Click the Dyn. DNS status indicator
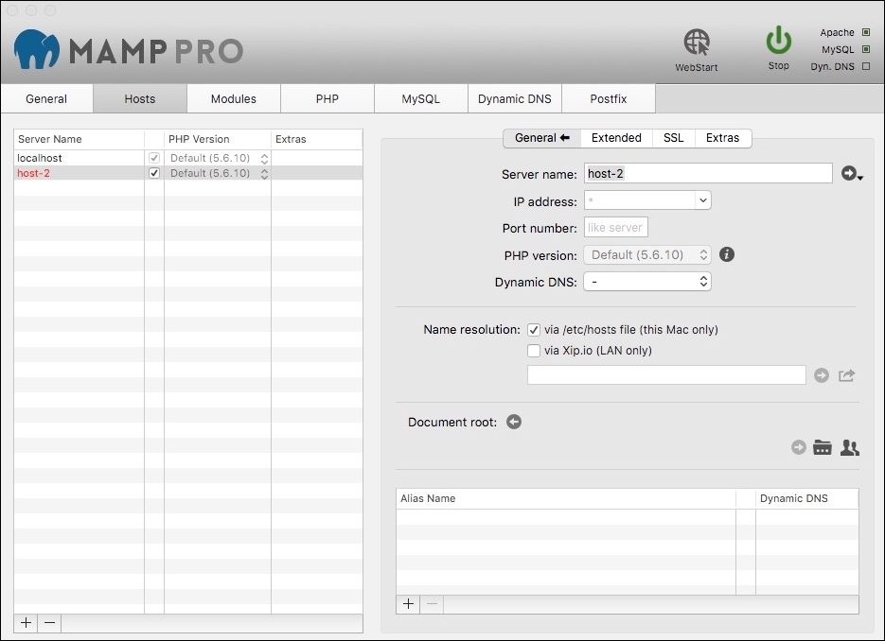Viewport: 885px width, 641px height. click(x=866, y=66)
